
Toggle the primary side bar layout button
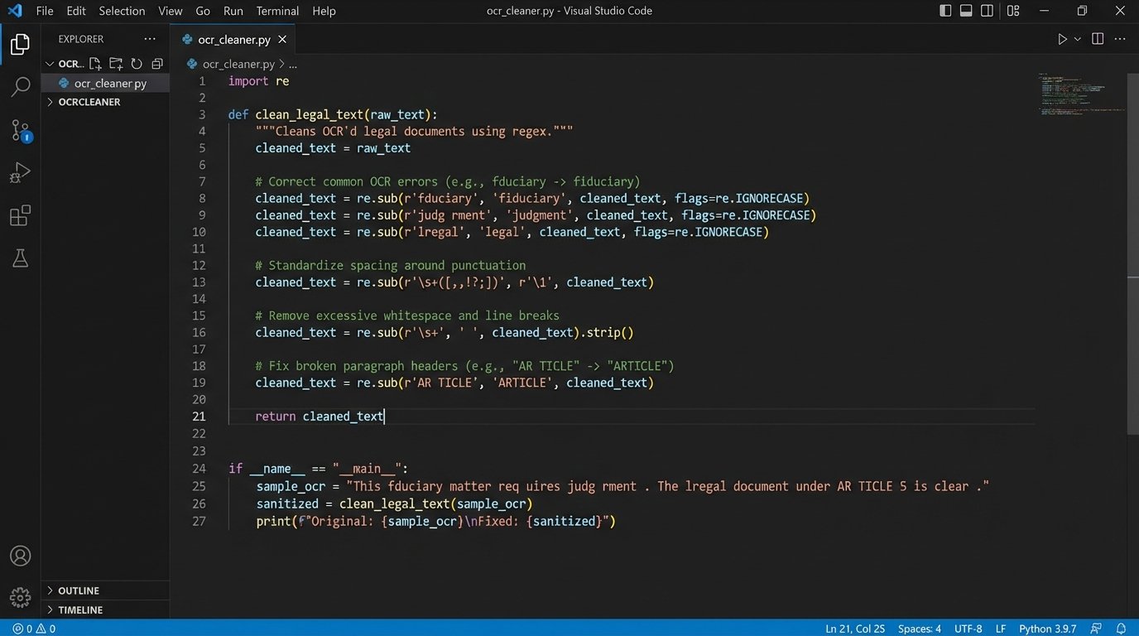[x=945, y=11]
